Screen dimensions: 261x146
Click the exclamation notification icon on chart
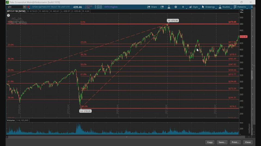(8, 15)
